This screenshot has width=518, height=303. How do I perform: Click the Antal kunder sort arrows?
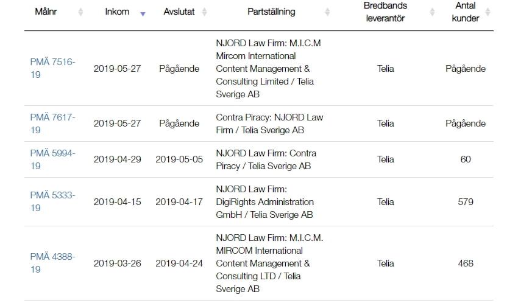point(488,12)
